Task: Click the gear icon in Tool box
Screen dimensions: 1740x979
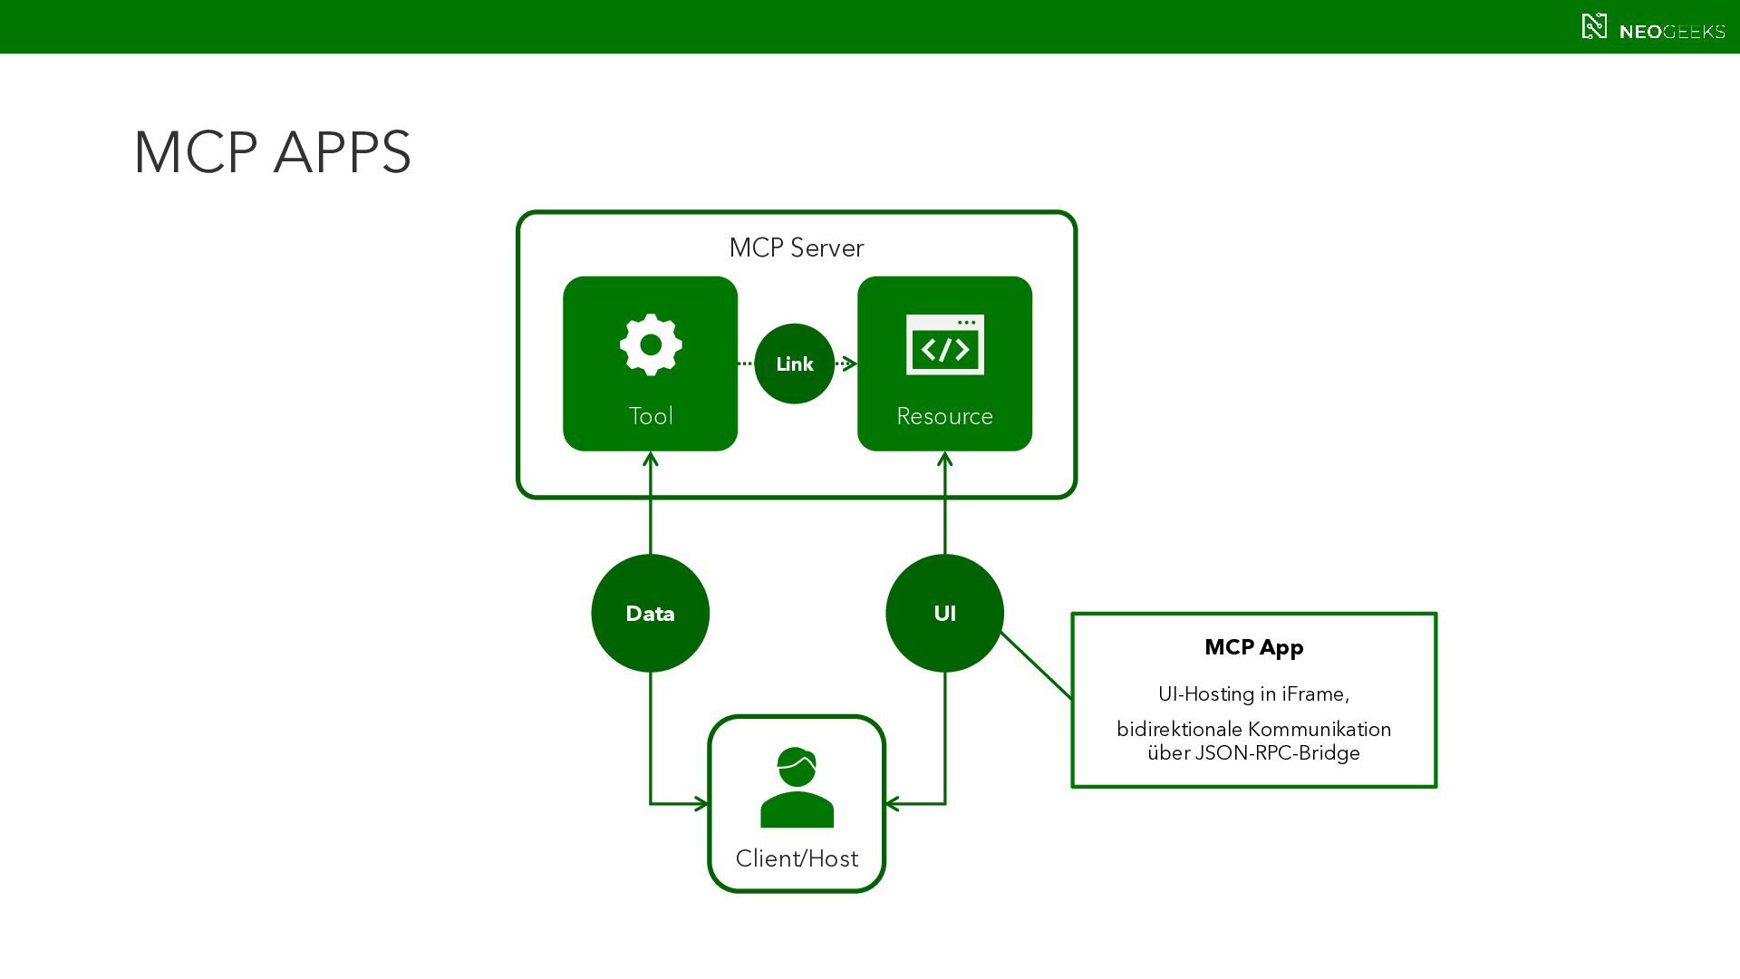Action: (651, 344)
